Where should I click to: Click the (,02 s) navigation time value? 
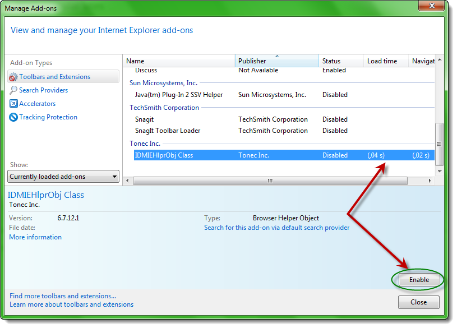[x=421, y=155]
